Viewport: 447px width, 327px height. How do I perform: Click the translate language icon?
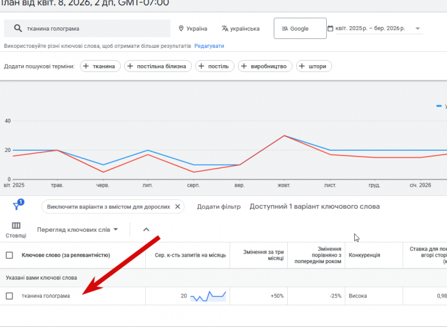(x=225, y=29)
